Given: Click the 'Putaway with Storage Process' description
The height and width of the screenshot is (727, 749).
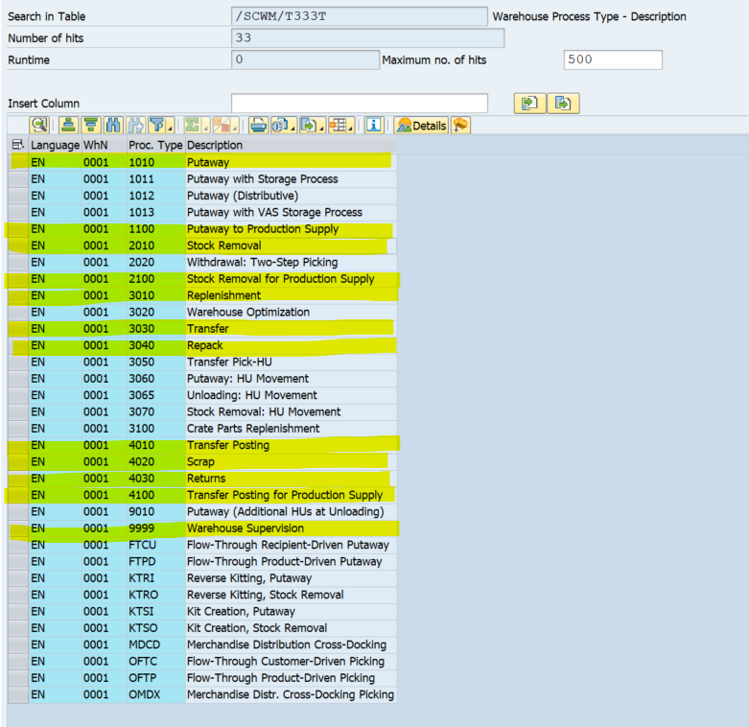Looking at the screenshot, I should 291,179.
